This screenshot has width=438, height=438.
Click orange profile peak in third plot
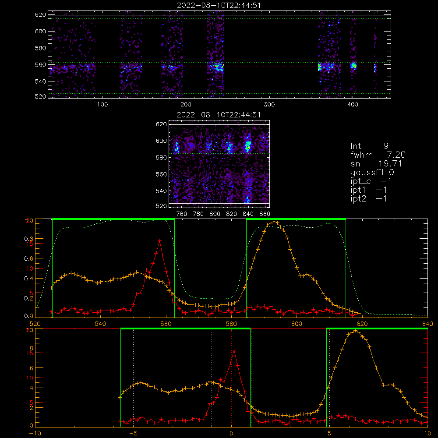coord(274,221)
